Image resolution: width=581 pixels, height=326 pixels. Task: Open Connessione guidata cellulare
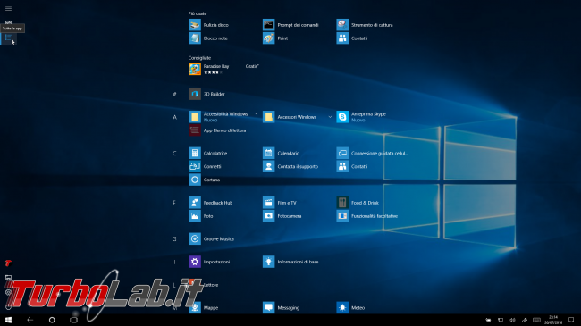click(373, 153)
